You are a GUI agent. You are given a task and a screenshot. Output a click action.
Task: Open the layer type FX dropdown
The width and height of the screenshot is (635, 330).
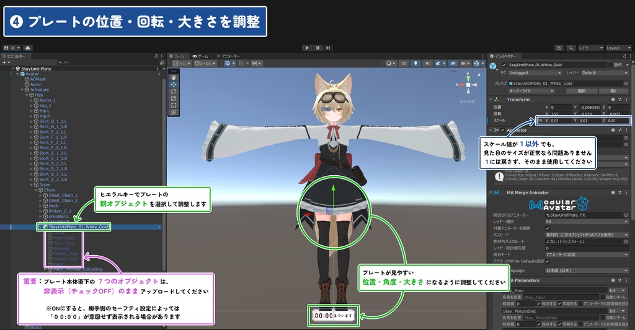587,222
